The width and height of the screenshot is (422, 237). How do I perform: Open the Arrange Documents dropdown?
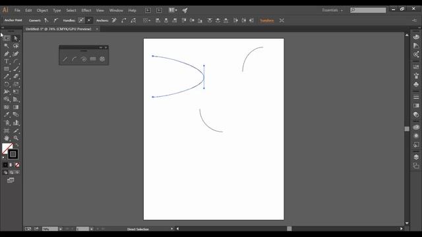pos(173,11)
